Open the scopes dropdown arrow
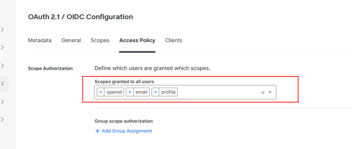This screenshot has height=149, width=352. pyautogui.click(x=270, y=92)
